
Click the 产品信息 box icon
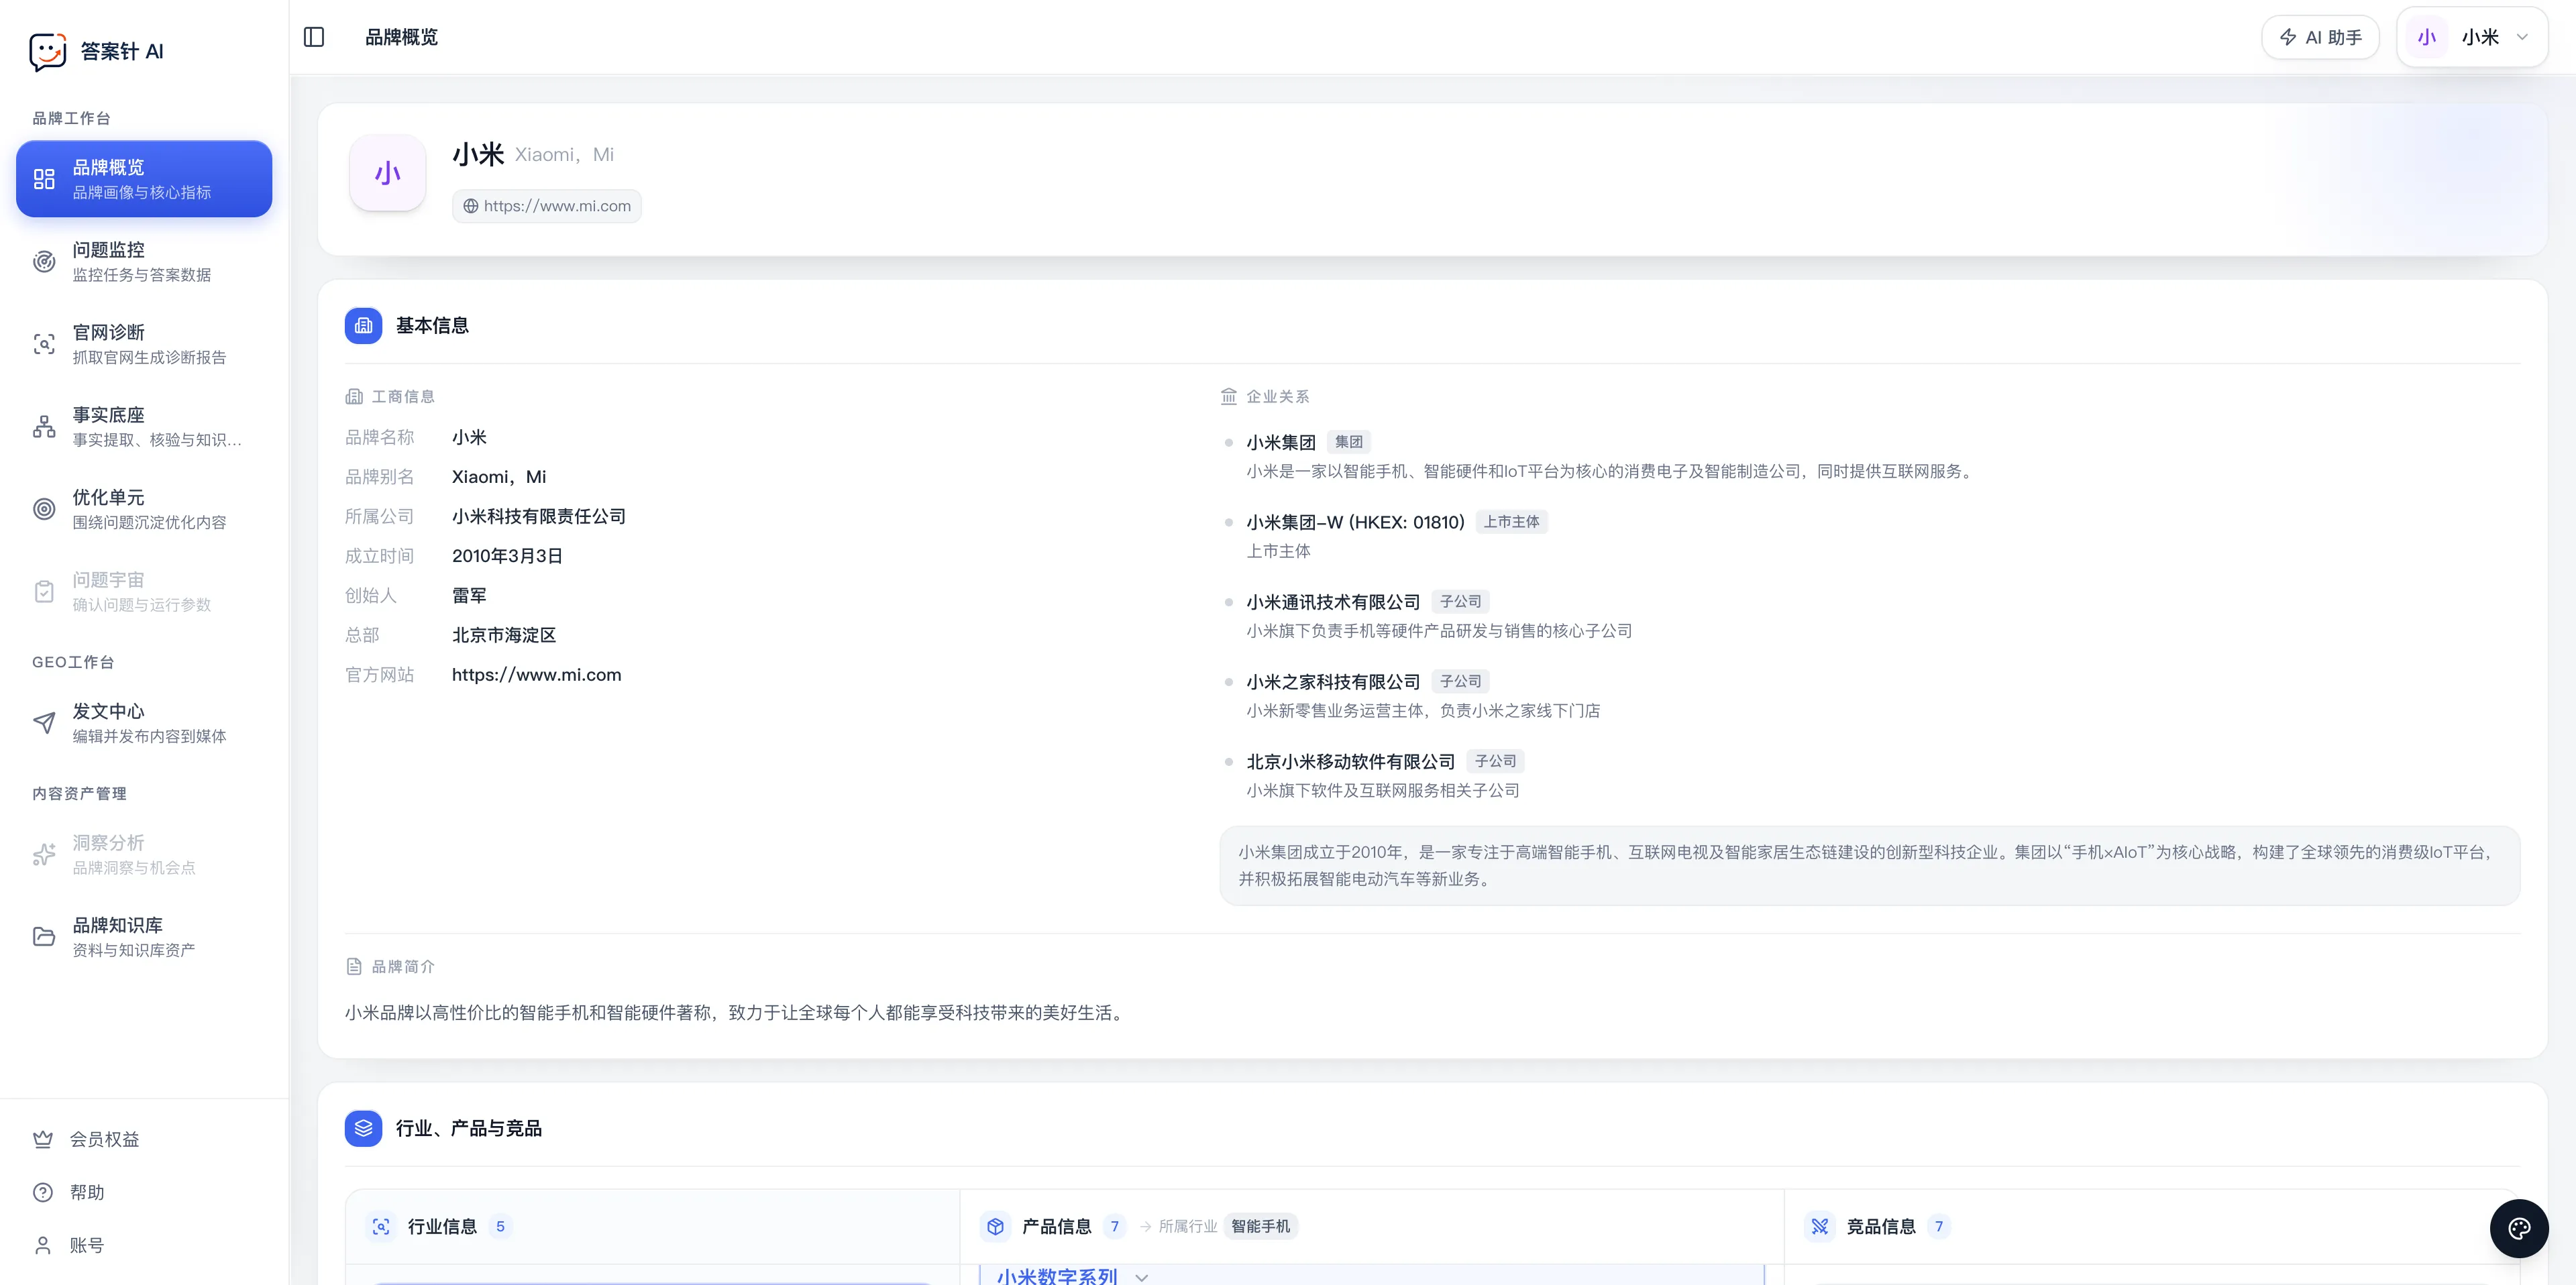995,1226
